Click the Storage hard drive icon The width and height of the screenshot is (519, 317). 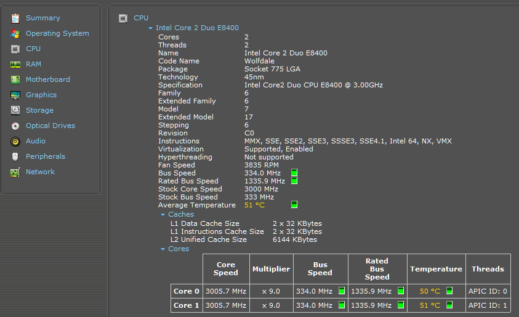click(15, 110)
